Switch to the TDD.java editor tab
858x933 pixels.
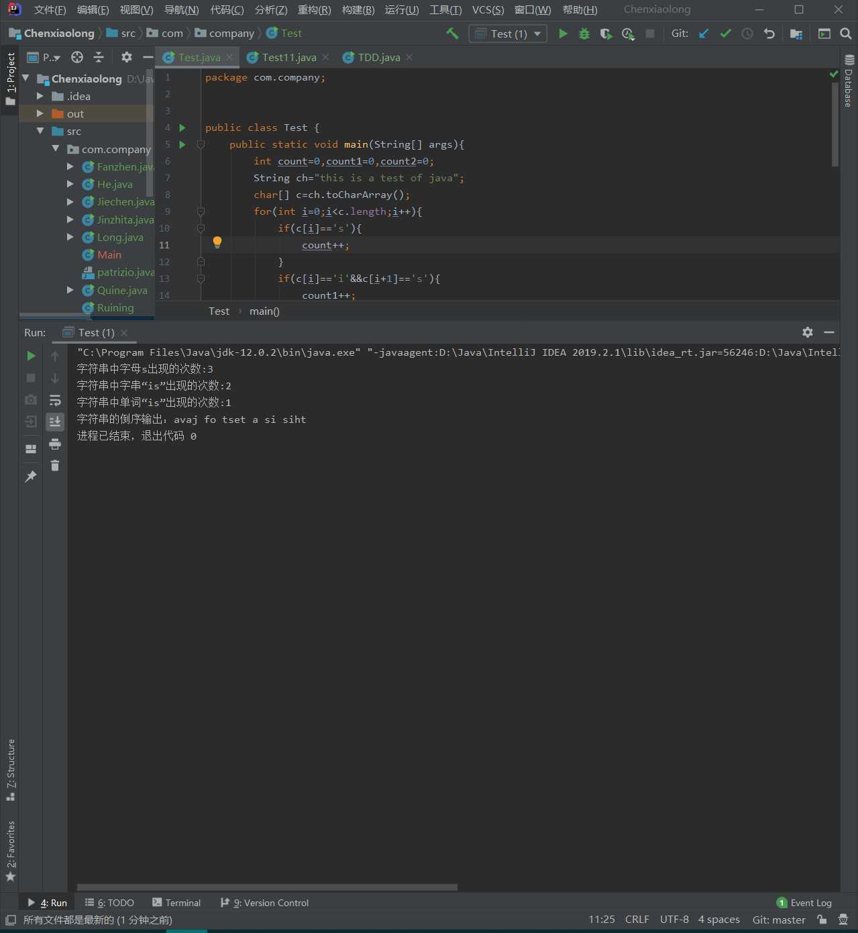[378, 58]
